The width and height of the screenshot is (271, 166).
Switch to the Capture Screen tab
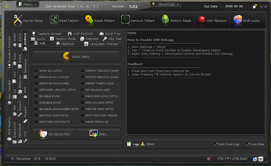pos(47,34)
